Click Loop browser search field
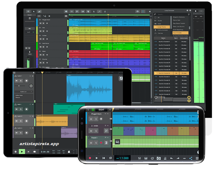This screenshot has height=172, width=215. tap(172, 14)
